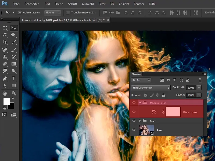
Task: Select the Gradient tool
Action: click(14, 64)
